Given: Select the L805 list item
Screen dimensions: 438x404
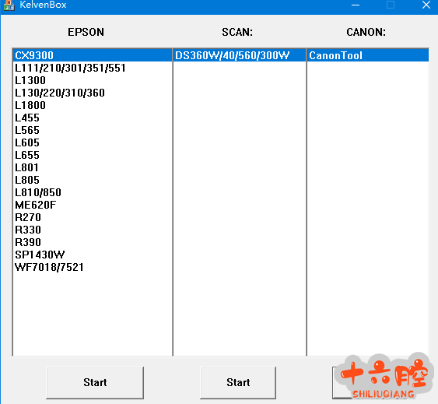Looking at the screenshot, I should pos(93,180).
